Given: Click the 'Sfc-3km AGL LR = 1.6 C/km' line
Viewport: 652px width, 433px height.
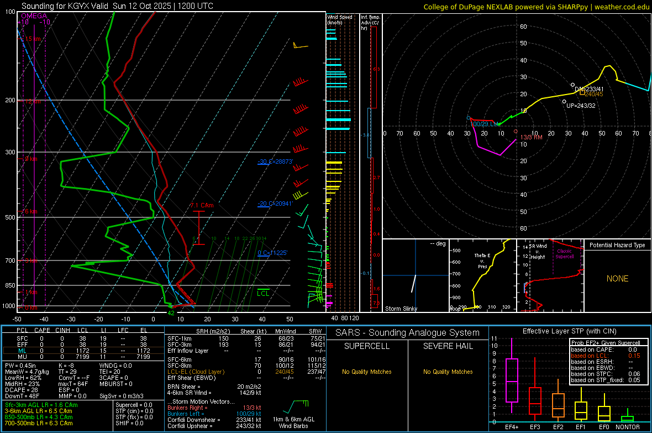Looking at the screenshot, I should click(41, 405).
